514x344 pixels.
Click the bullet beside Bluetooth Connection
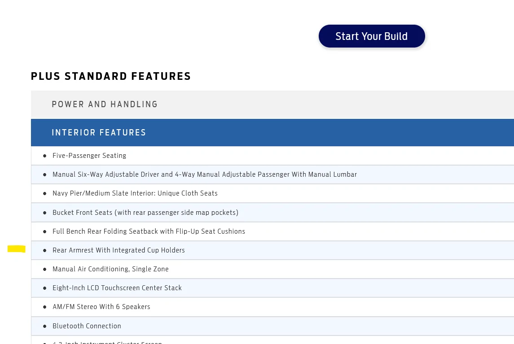pyautogui.click(x=44, y=327)
